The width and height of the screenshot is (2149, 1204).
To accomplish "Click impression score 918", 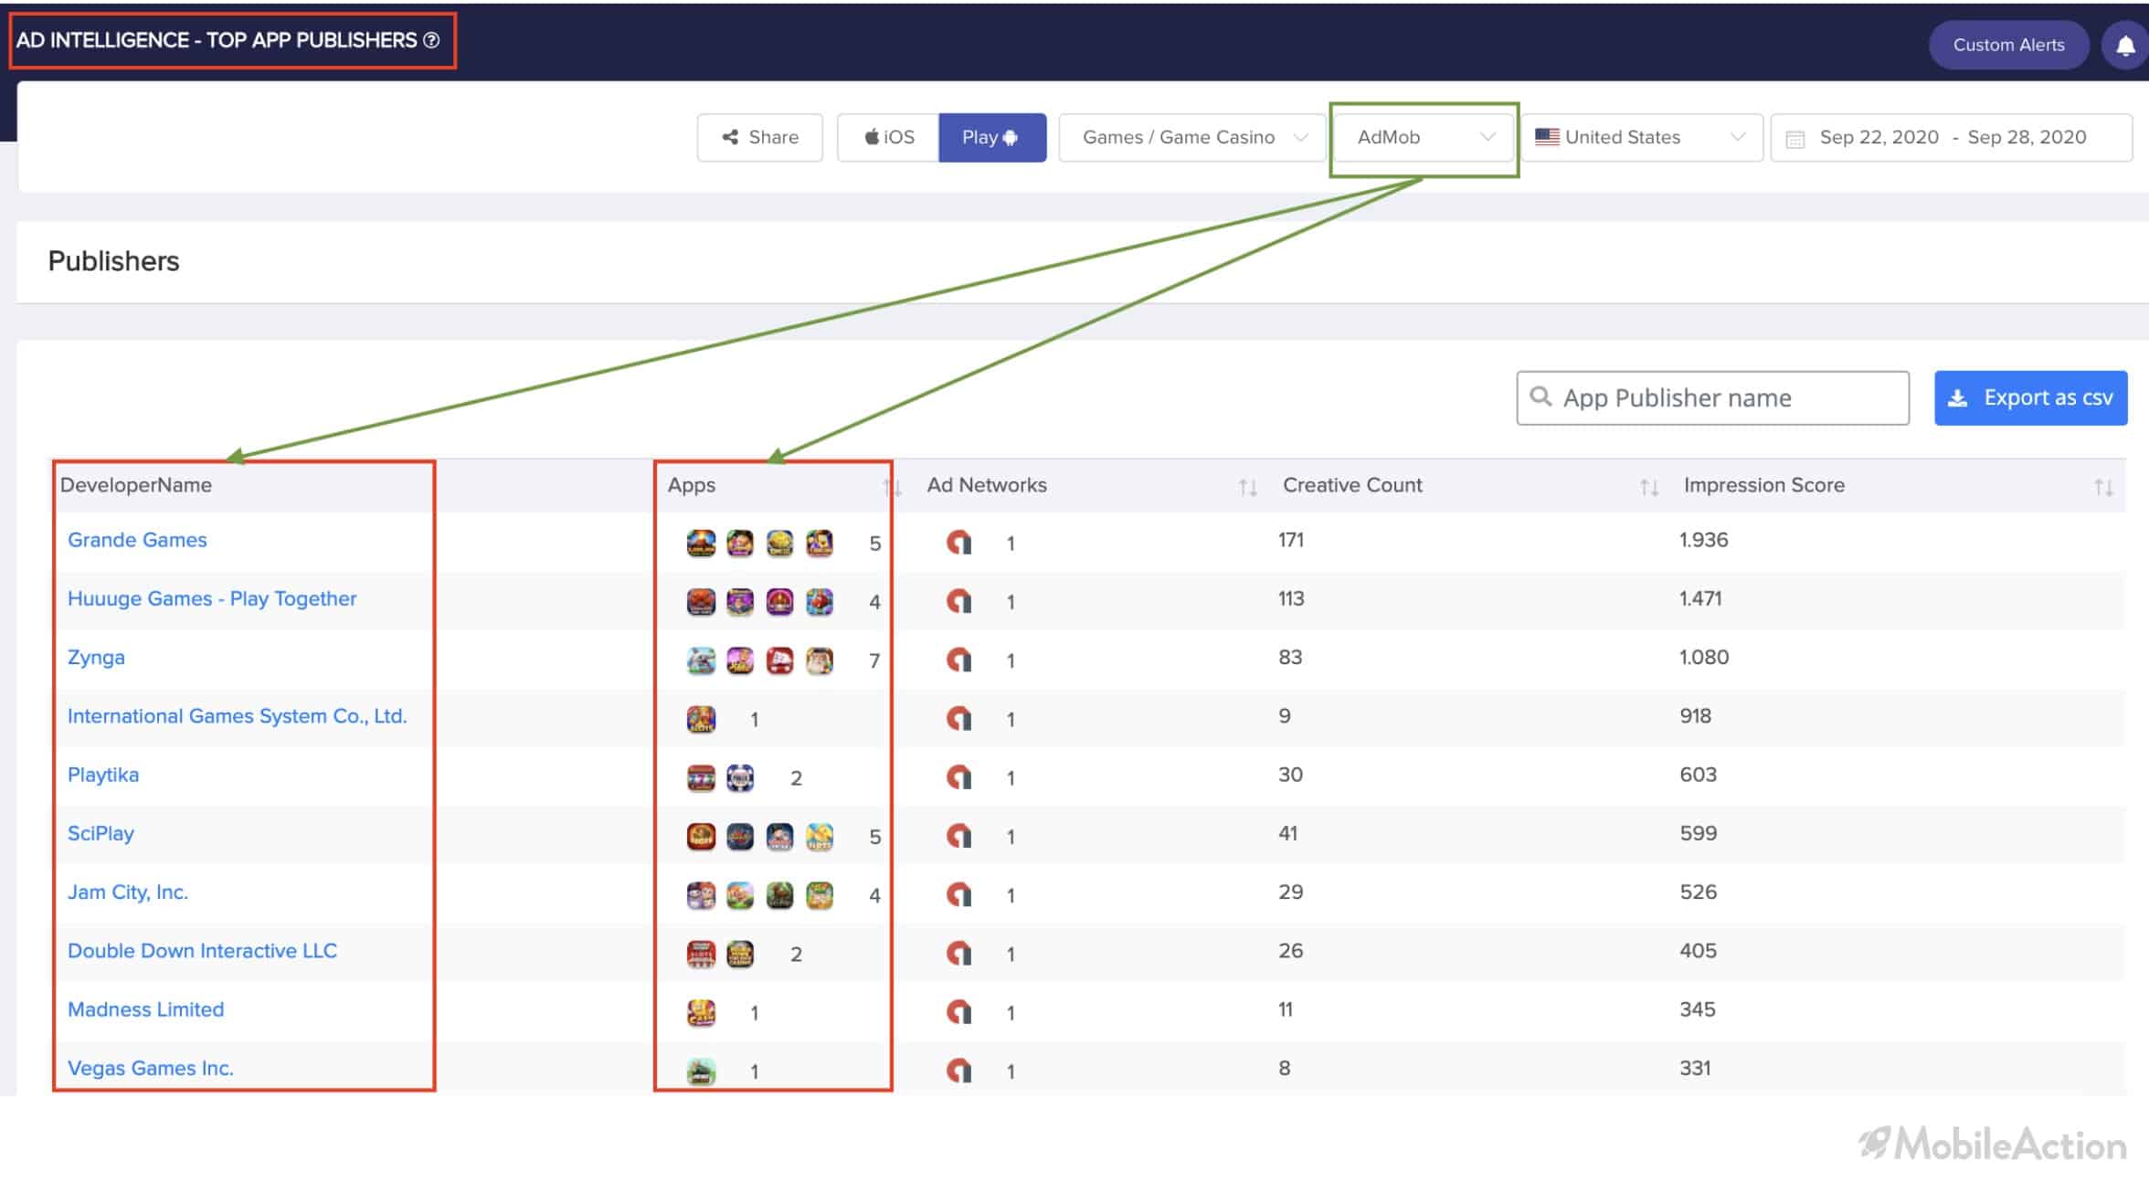I will click(x=1695, y=716).
